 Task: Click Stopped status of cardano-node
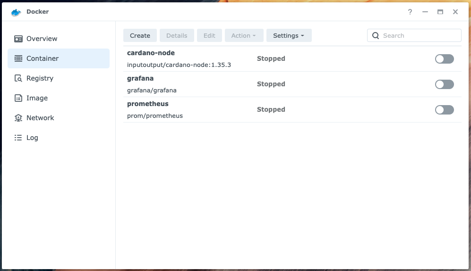(x=271, y=58)
